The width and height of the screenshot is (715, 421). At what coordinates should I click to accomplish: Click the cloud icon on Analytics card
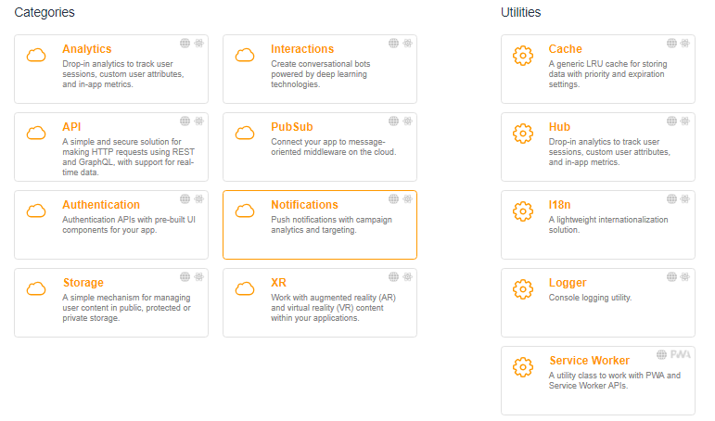pyautogui.click(x=36, y=56)
